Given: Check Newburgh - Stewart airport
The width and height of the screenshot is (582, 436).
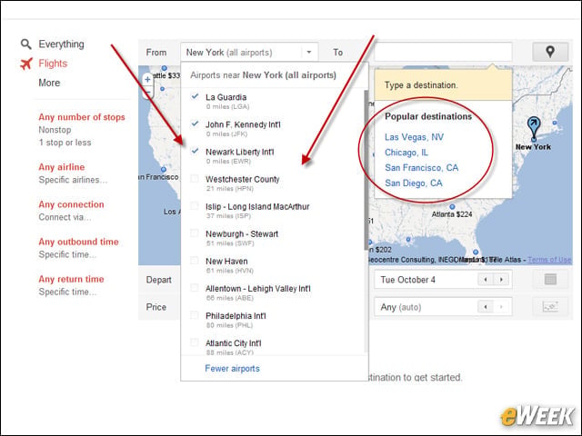Looking at the screenshot, I should pos(194,233).
